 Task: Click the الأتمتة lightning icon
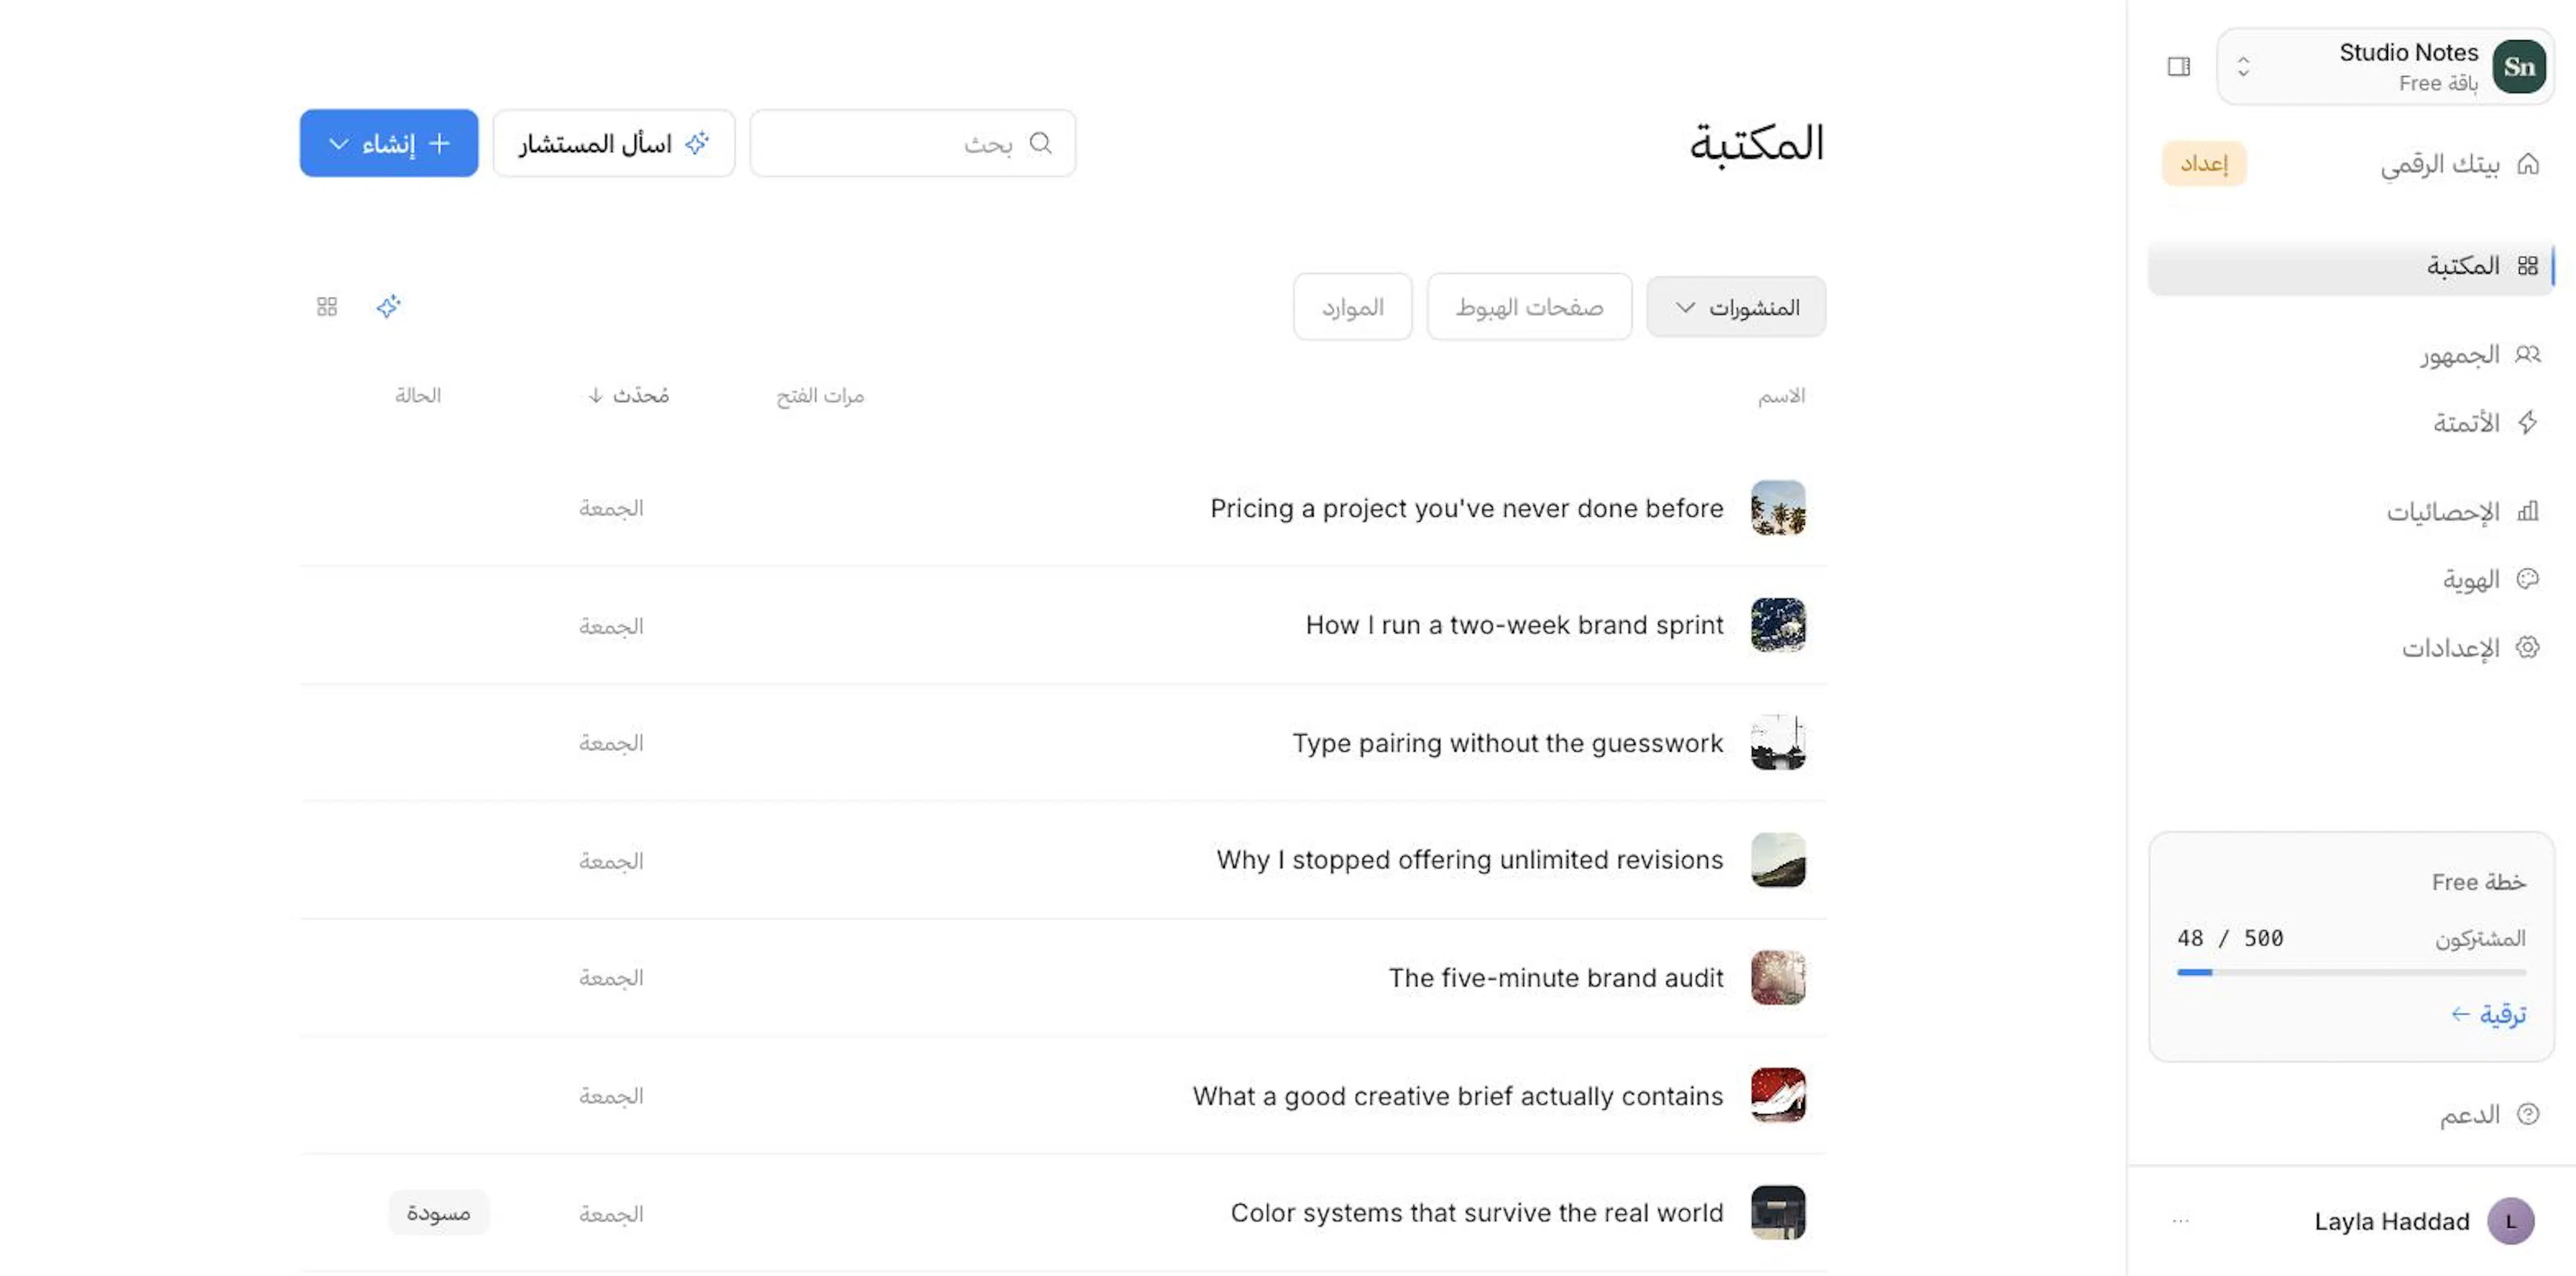click(x=2527, y=422)
